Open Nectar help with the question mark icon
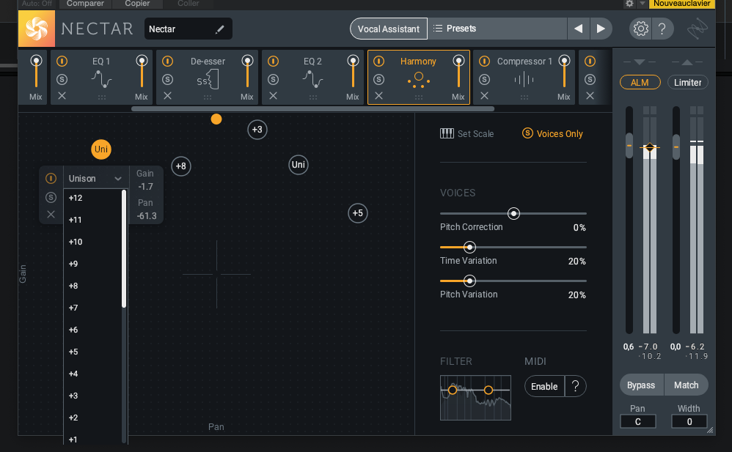 pos(664,28)
